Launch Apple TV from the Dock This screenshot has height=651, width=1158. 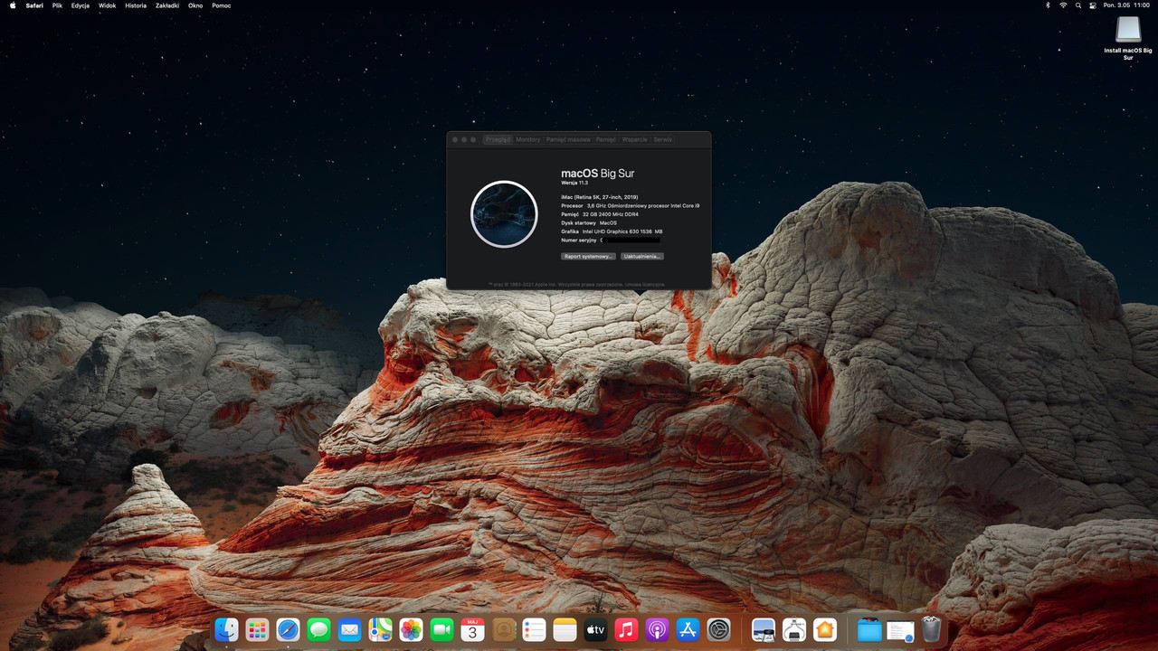click(x=595, y=630)
